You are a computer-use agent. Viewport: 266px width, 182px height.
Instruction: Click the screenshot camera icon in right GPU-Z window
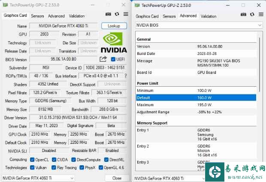243,15
